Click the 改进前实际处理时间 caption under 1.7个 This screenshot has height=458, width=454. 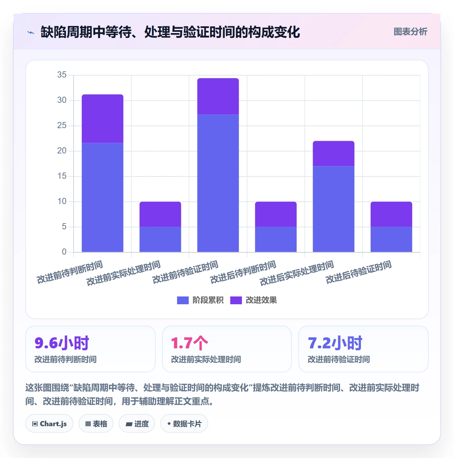[x=206, y=359]
